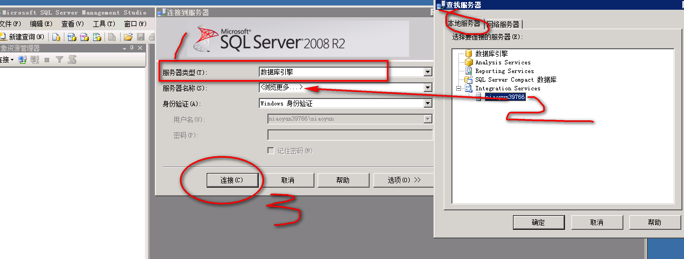Open the 服务器名称 dropdown
Viewport: 684px width, 259px height.
pyautogui.click(x=427, y=88)
